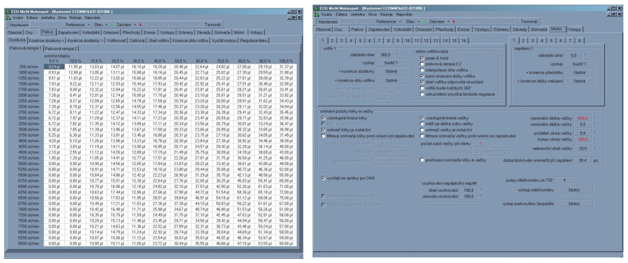Open the Regulace tlaku subtab
This screenshot has height=263, width=628.
click(x=254, y=40)
